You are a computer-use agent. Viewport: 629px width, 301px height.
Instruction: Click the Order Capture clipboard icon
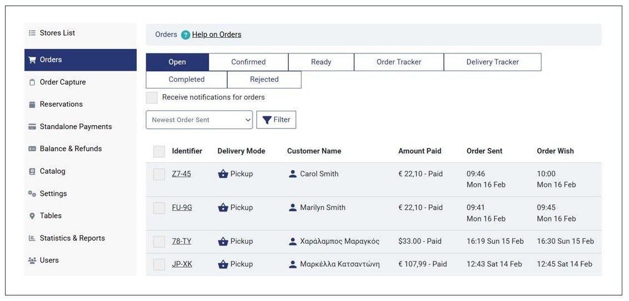click(32, 82)
